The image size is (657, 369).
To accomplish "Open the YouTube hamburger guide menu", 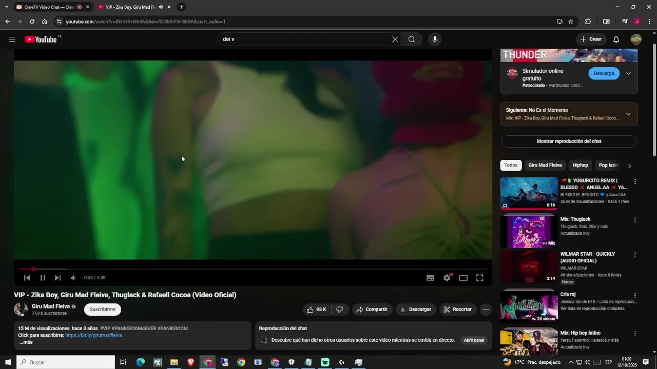I will 12,39.
